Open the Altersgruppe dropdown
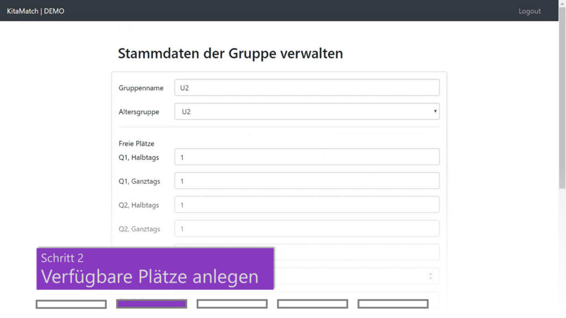This screenshot has height=318, width=566. [x=307, y=112]
